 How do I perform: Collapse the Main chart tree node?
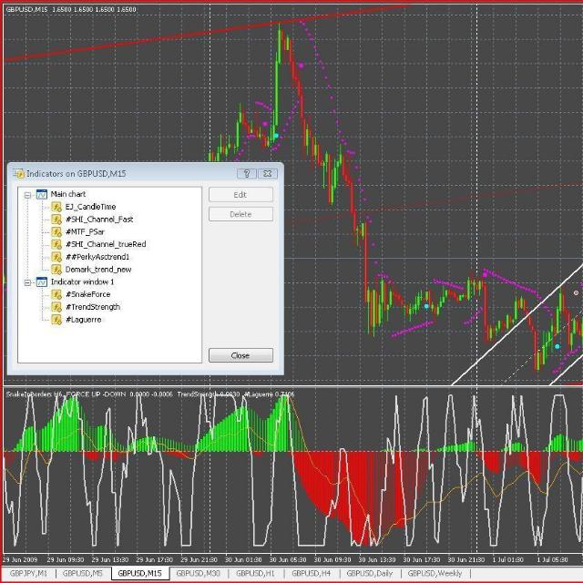click(x=27, y=194)
